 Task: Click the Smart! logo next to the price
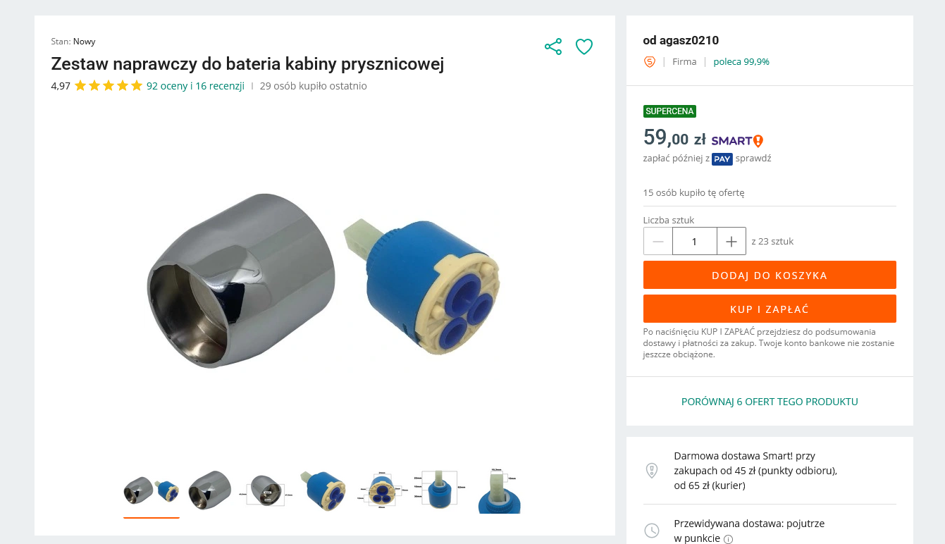click(x=737, y=141)
